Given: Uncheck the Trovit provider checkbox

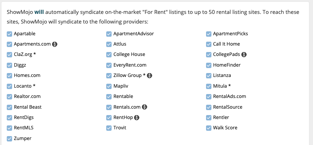Looking at the screenshot, I should pyautogui.click(x=109, y=128).
